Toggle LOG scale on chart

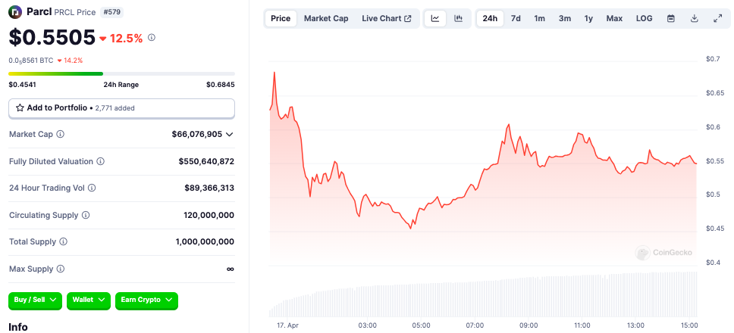click(x=644, y=18)
